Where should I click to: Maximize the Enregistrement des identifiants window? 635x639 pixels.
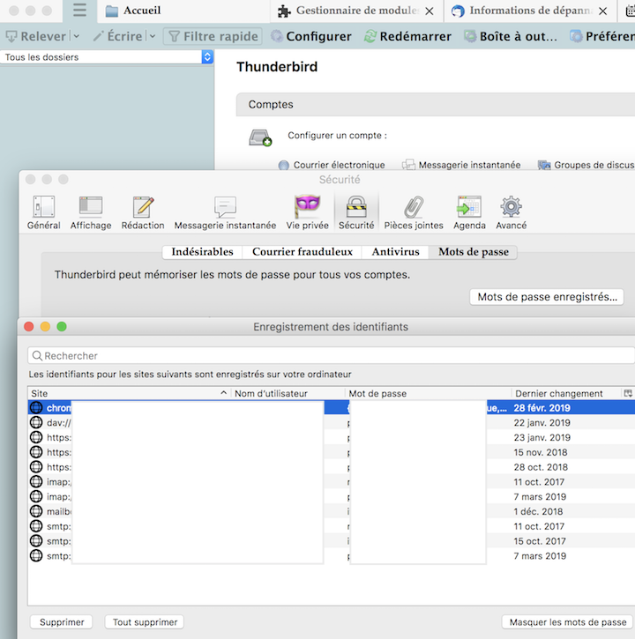click(62, 326)
